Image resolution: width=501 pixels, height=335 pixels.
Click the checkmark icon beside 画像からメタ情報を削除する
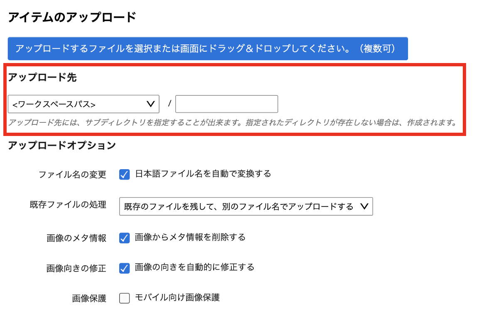(x=124, y=237)
